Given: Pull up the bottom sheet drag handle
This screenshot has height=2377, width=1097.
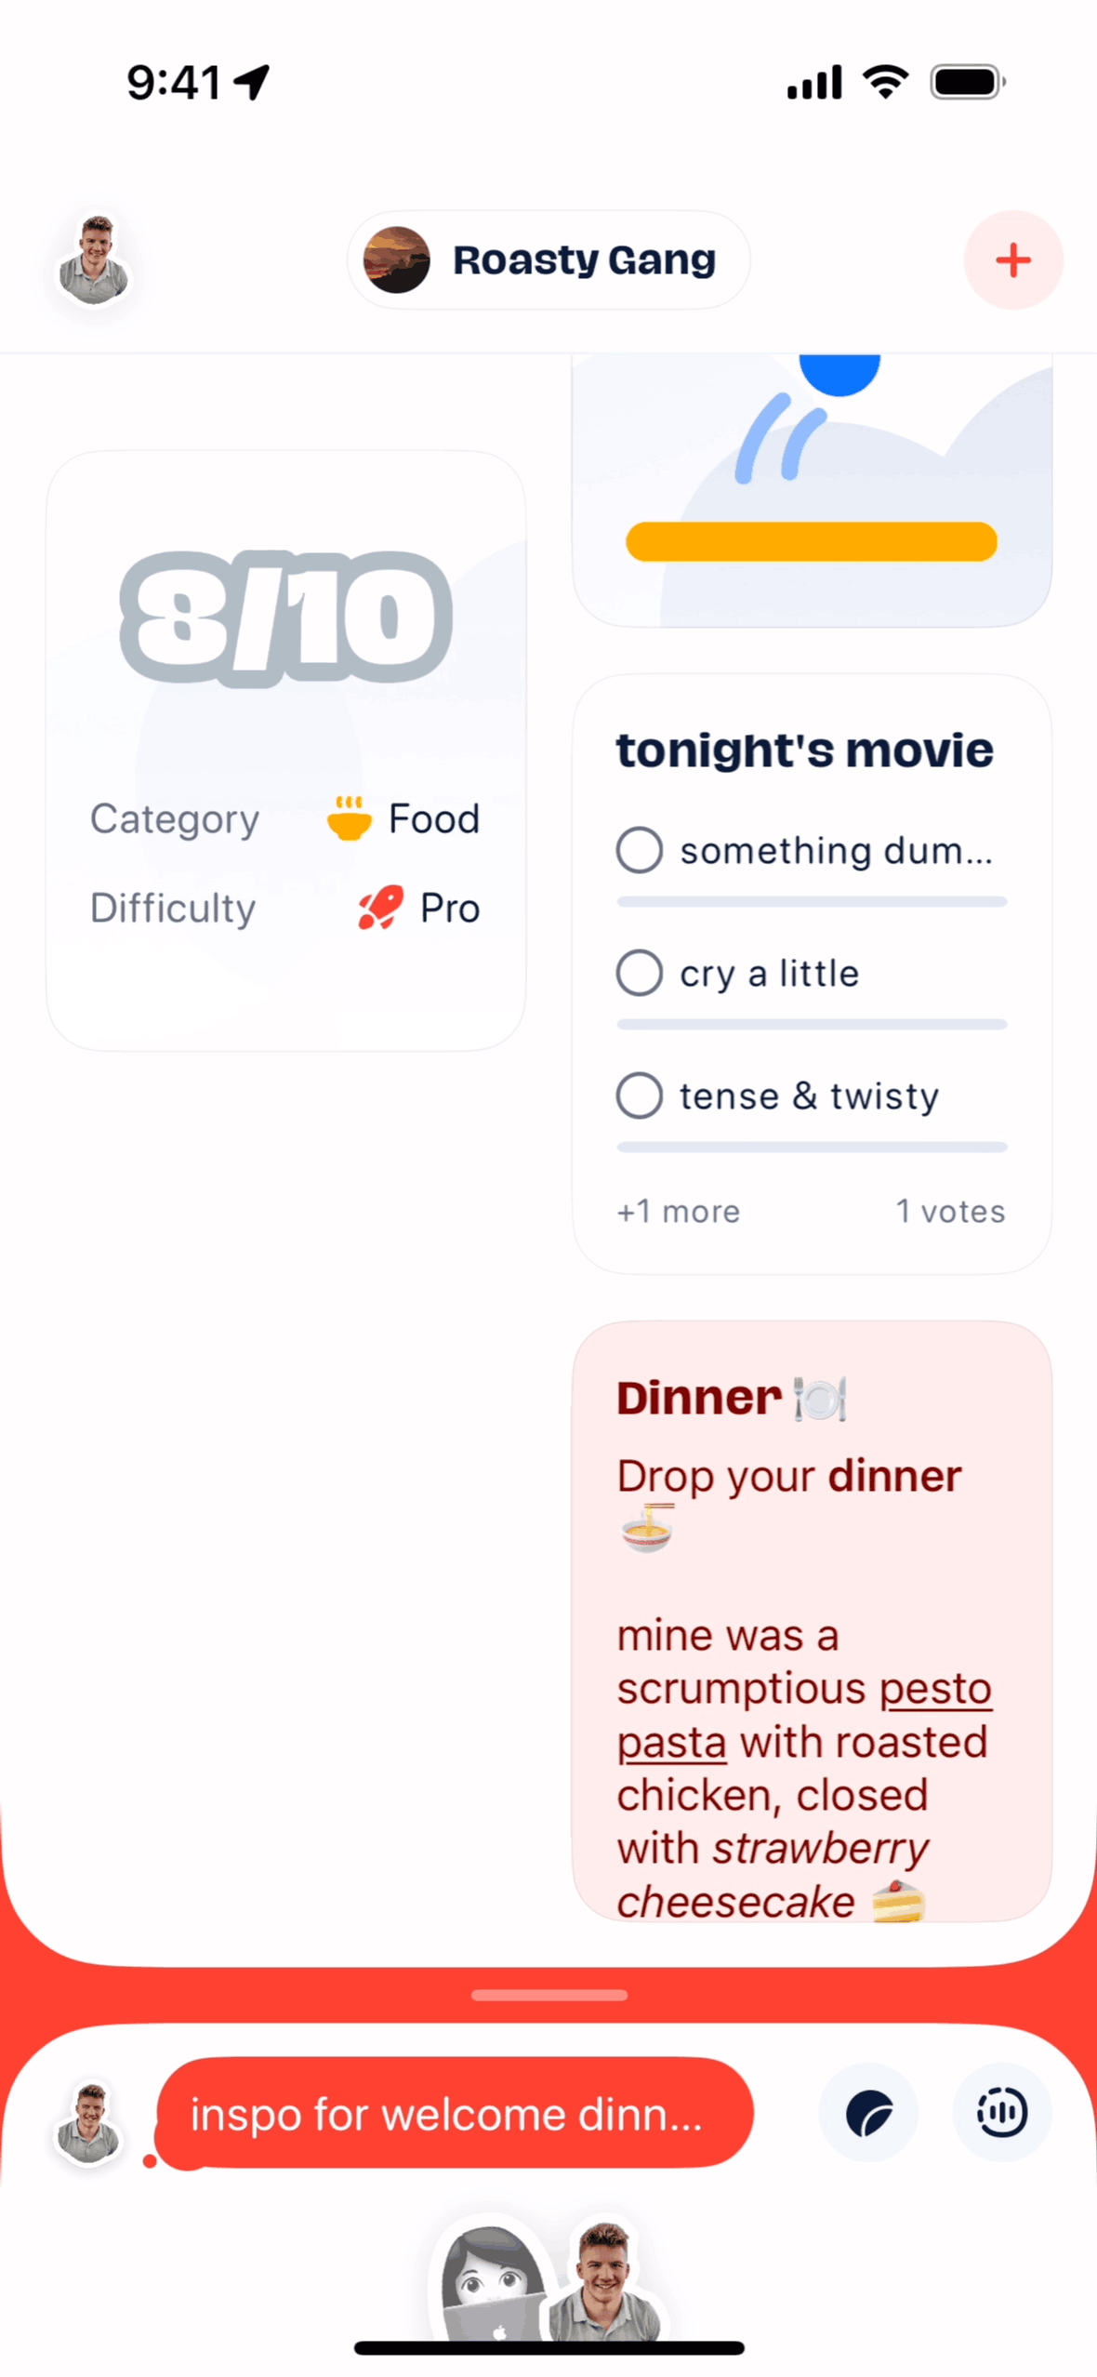Looking at the screenshot, I should (x=548, y=1995).
